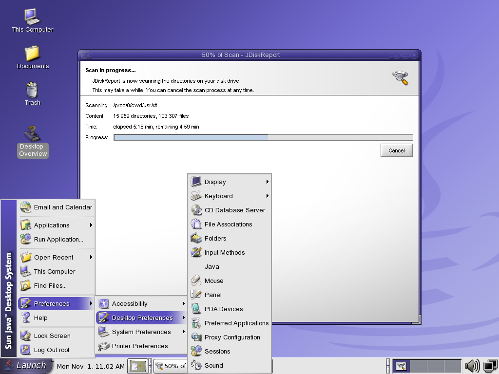Click the CD Database Server disc icon
499x374 pixels.
tap(196, 210)
